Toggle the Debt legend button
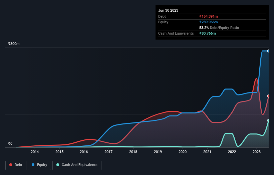 click(x=16, y=165)
